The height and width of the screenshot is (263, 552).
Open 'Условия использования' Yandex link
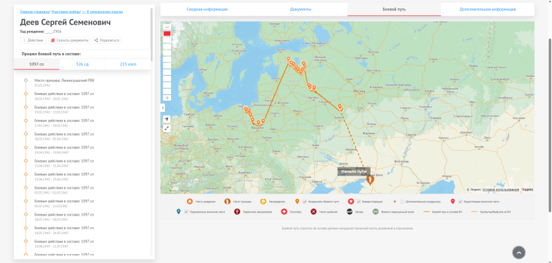pos(500,189)
